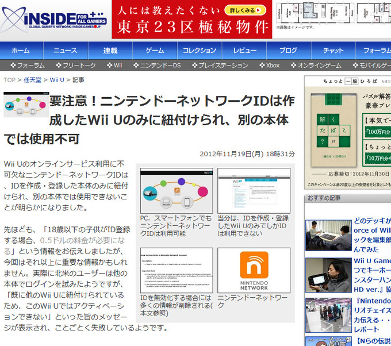Image resolution: width=391 pixels, height=346 pixels.
Task: Open the どのデッキが recommended article link
Action: click(372, 235)
